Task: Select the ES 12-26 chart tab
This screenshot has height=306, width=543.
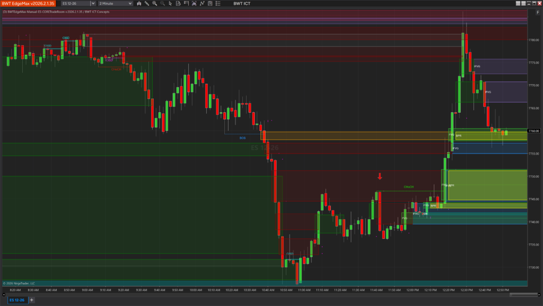Action: [x=17, y=300]
